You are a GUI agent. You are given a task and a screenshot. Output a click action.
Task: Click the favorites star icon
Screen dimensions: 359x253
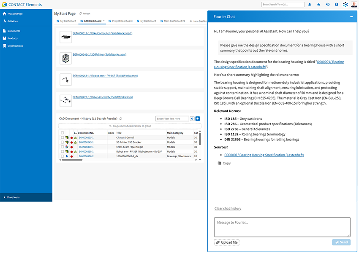[x=318, y=5]
